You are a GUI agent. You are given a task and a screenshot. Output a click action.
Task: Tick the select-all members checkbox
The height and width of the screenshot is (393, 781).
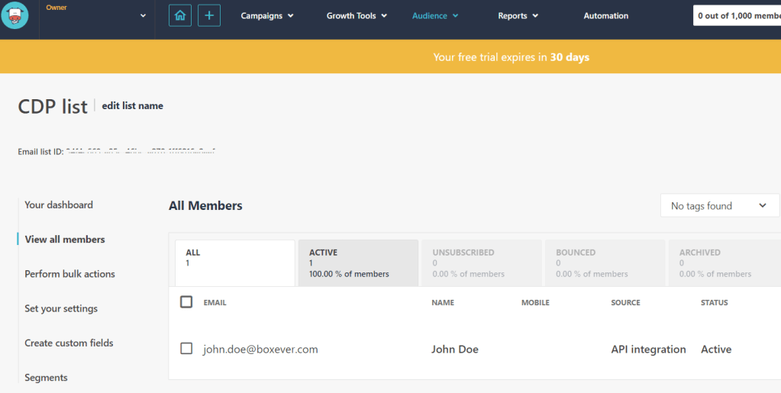click(186, 302)
